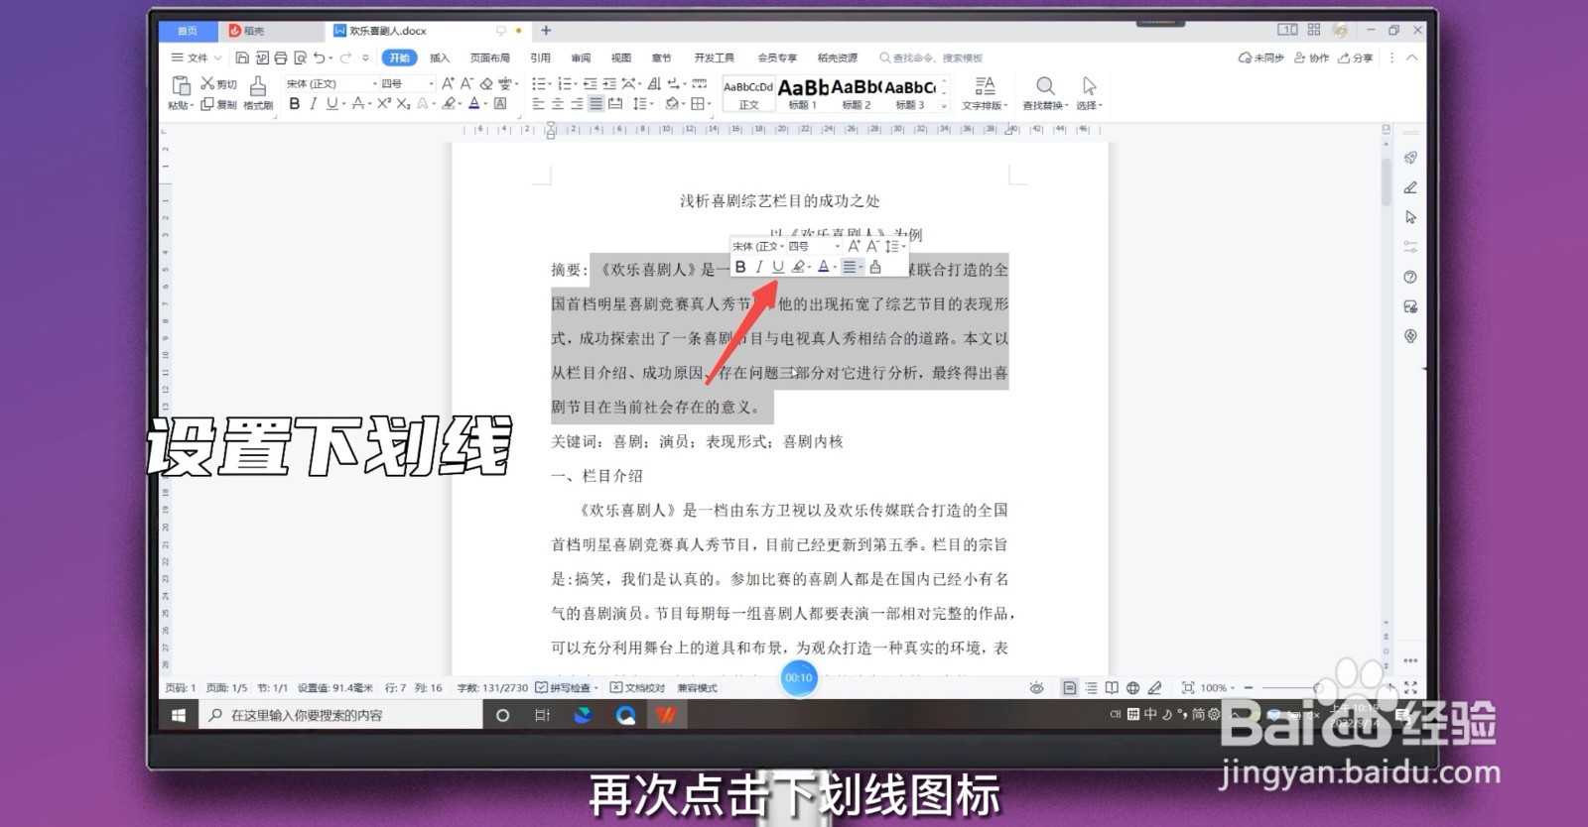Toggle eye-protection mode icon in status bar

pos(1036,687)
